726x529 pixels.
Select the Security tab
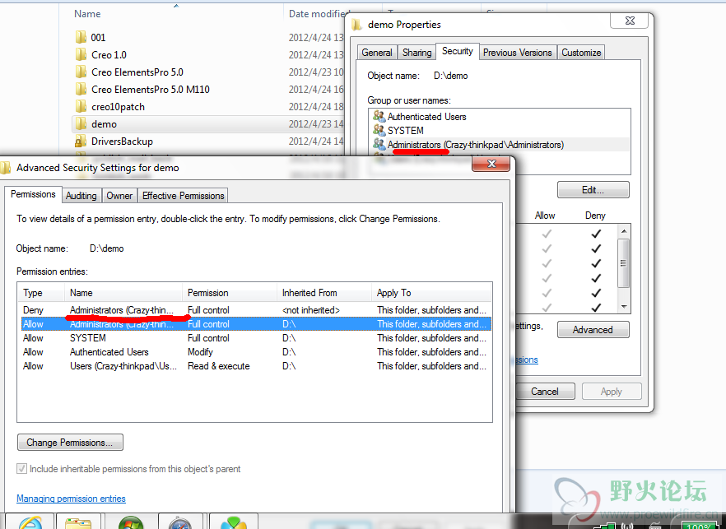458,51
